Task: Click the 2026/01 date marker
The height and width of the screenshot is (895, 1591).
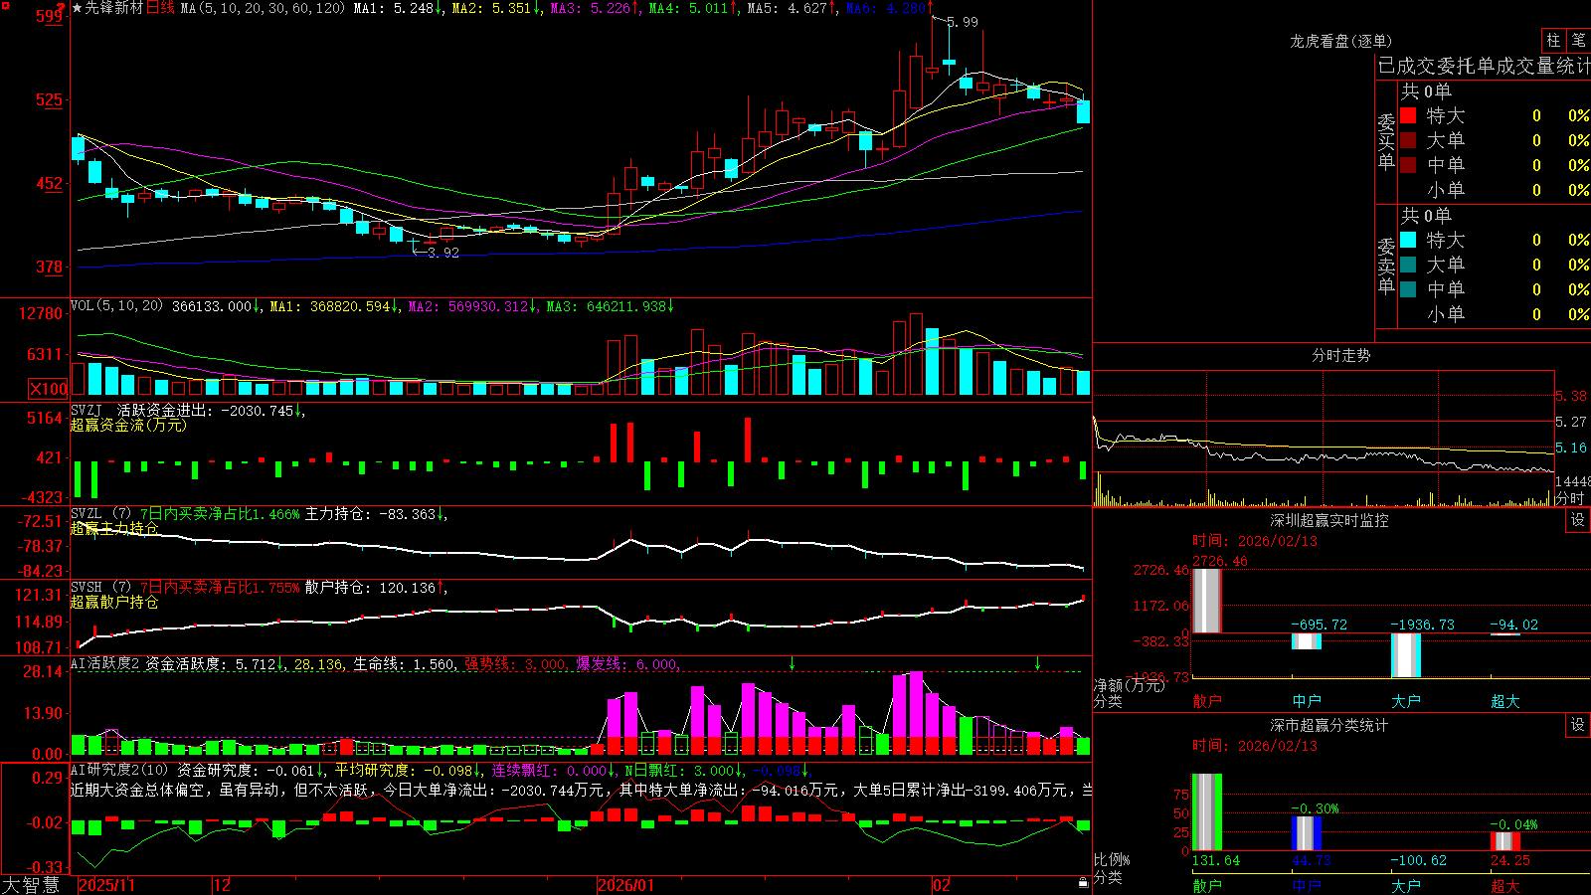Action: coord(625,885)
